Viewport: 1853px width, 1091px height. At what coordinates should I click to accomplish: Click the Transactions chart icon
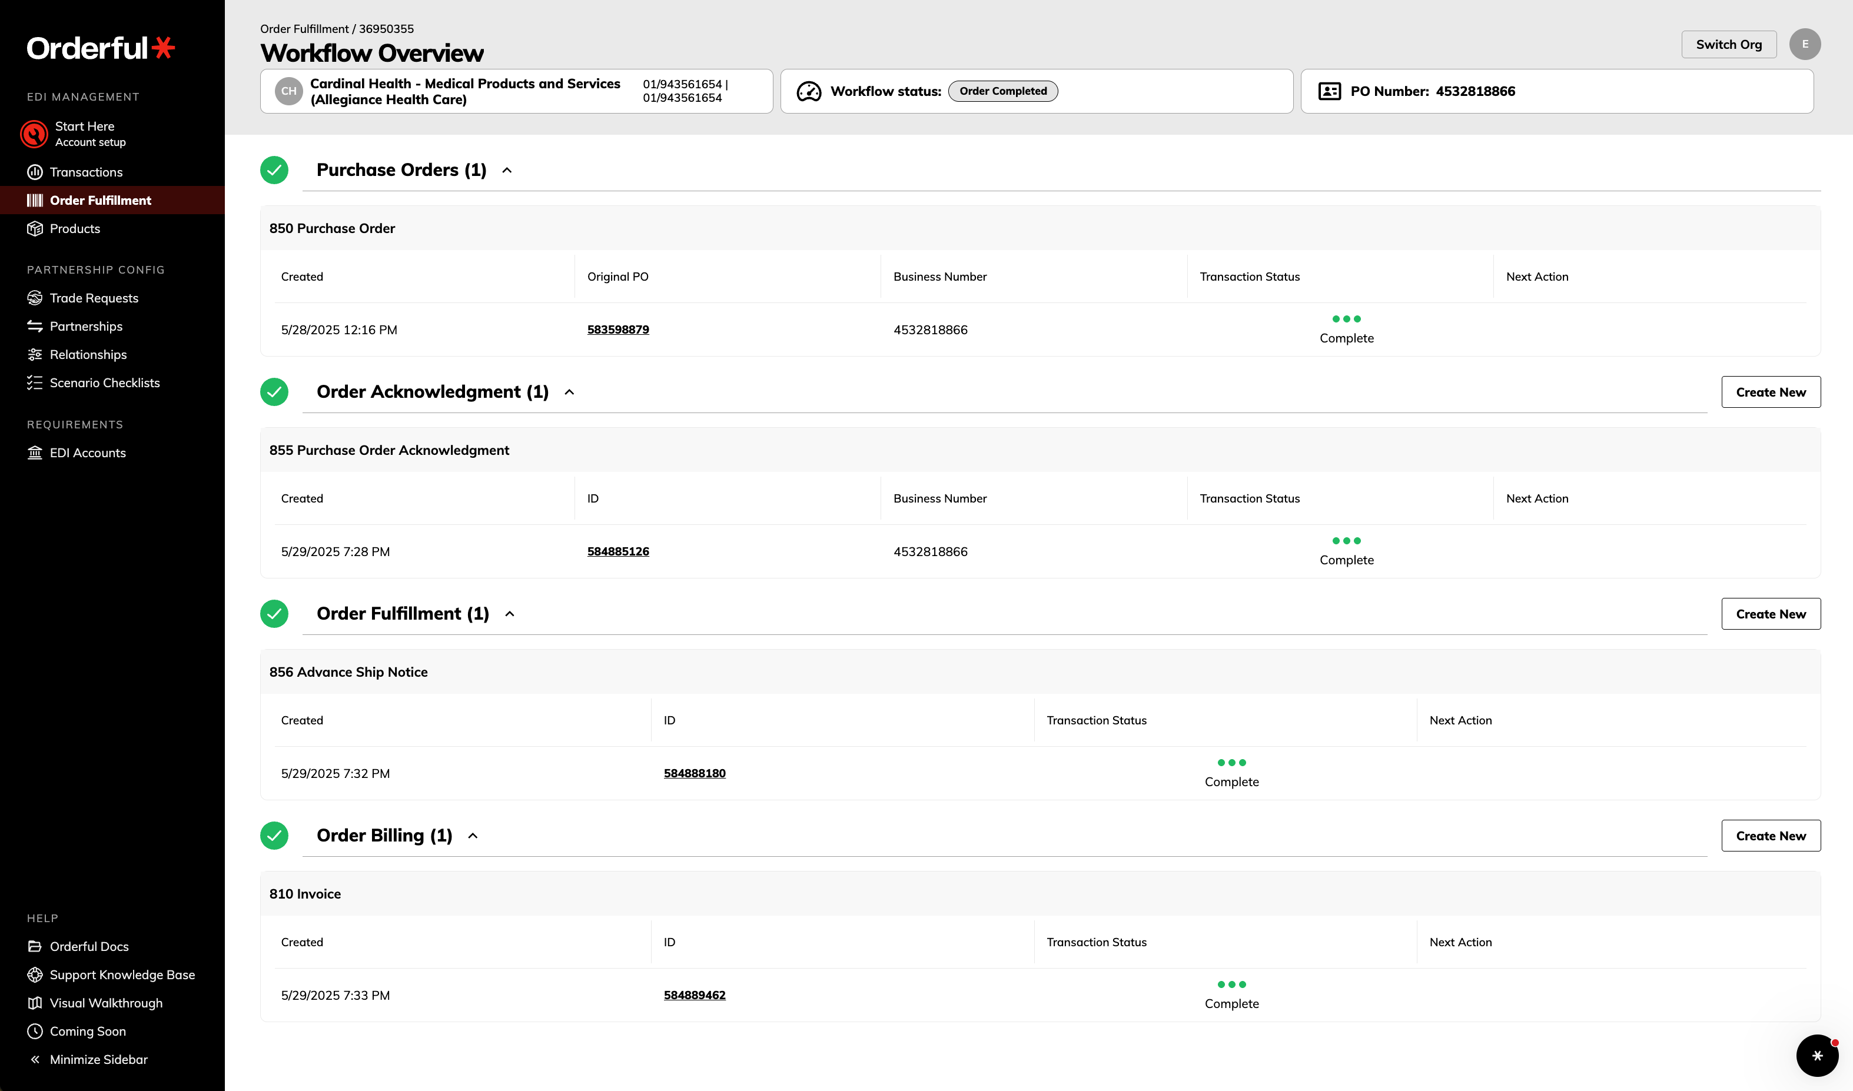35,172
